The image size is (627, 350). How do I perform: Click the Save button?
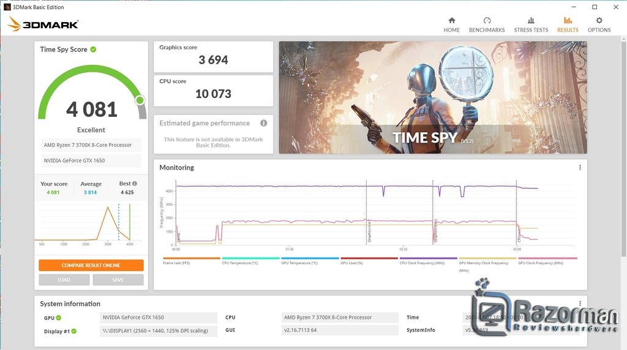point(118,280)
